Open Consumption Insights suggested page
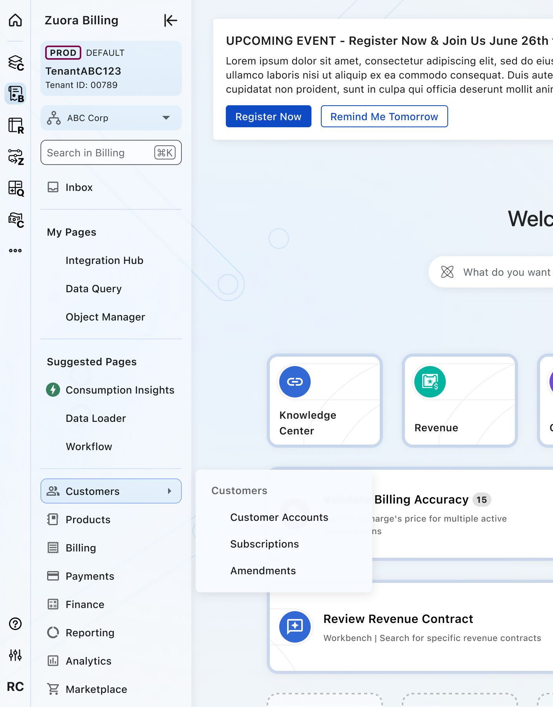 [x=120, y=390]
